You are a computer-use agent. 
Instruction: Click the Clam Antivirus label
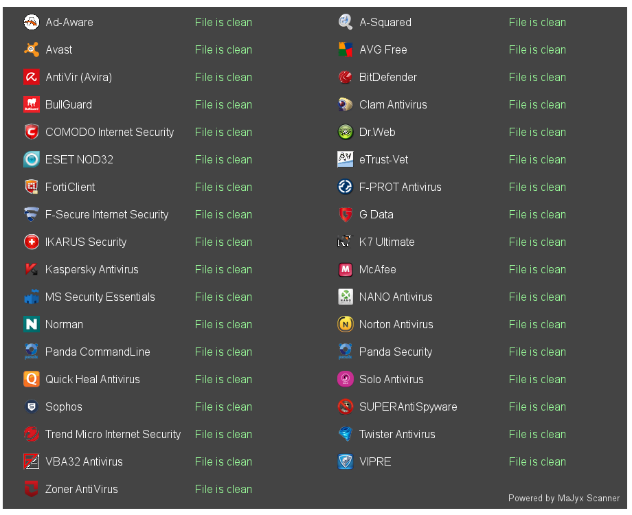point(393,104)
